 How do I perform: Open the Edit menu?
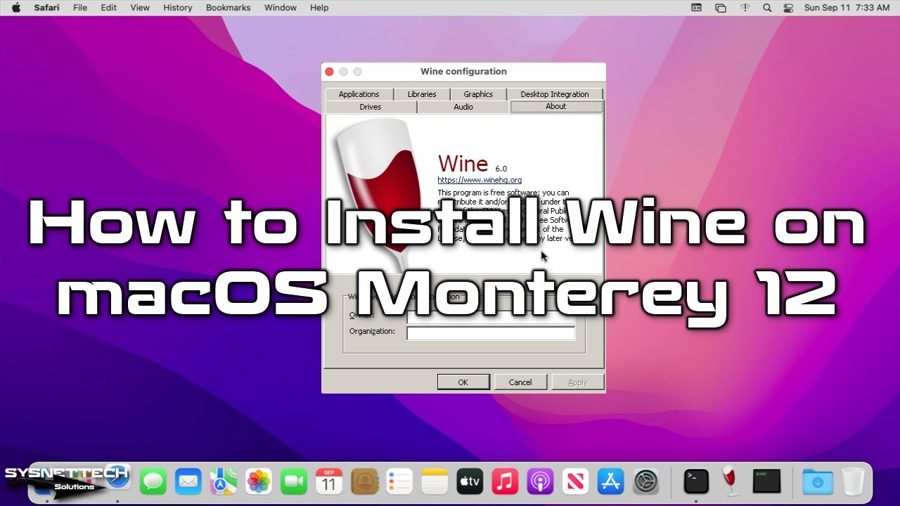click(x=108, y=8)
